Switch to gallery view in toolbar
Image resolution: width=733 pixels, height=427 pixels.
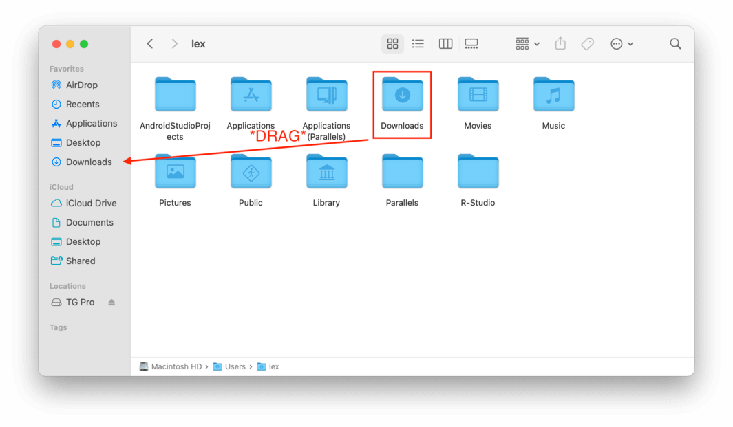click(471, 44)
